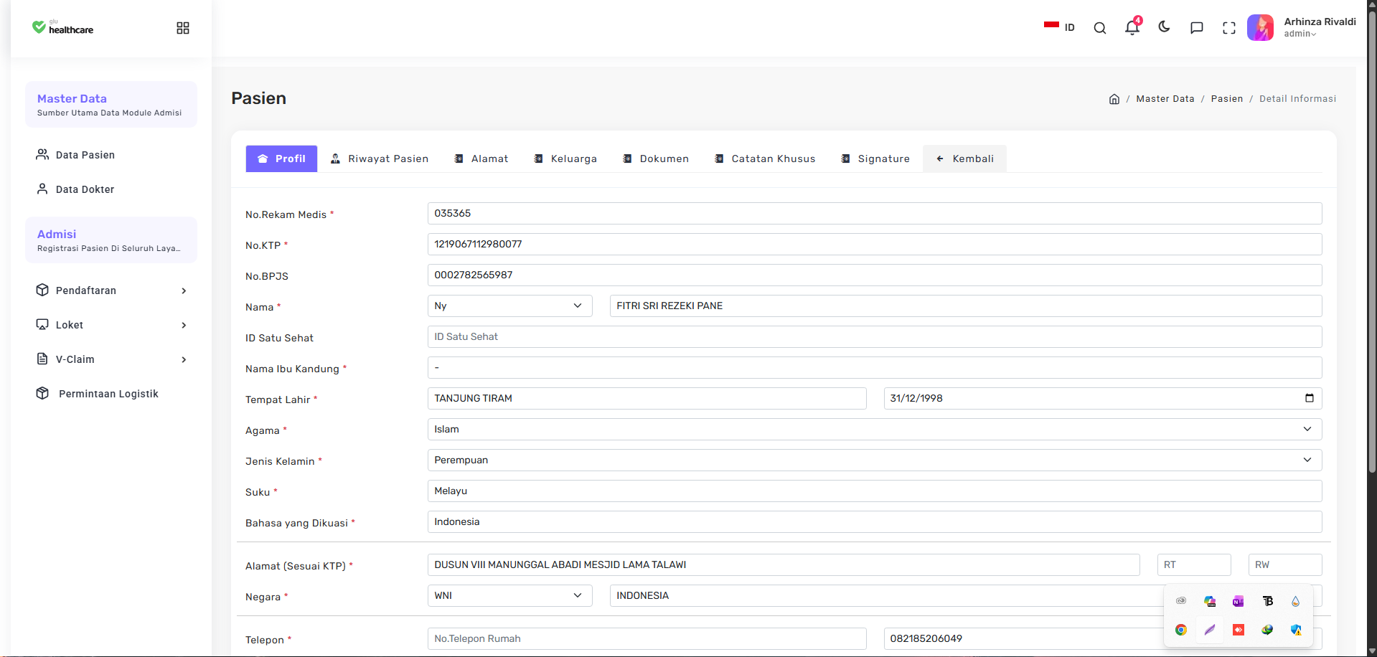Image resolution: width=1377 pixels, height=657 pixels.
Task: Click the Indonesian flag language selector
Action: pos(1059,27)
